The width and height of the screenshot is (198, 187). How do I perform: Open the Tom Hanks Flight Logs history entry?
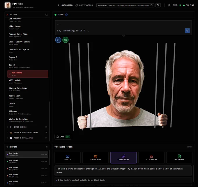pyautogui.click(x=27, y=176)
